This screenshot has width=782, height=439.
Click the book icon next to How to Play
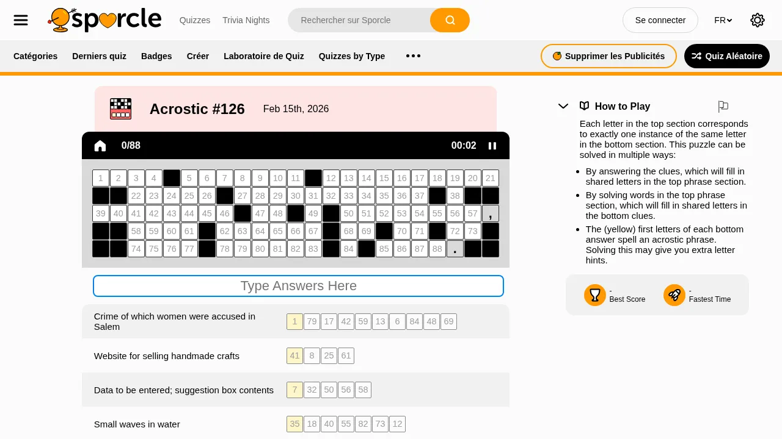click(584, 106)
